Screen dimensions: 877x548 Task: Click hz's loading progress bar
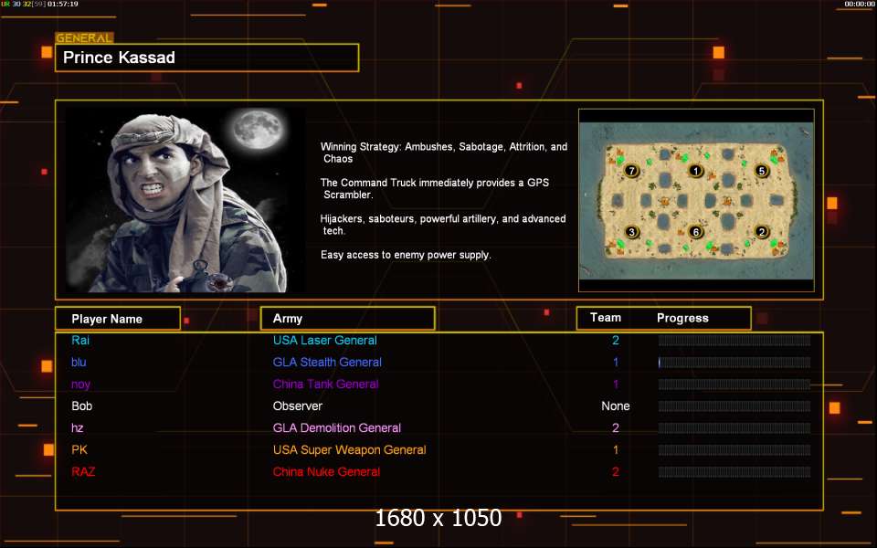(734, 427)
